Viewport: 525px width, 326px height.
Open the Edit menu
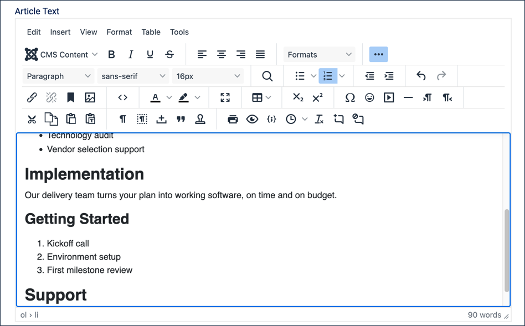(34, 32)
